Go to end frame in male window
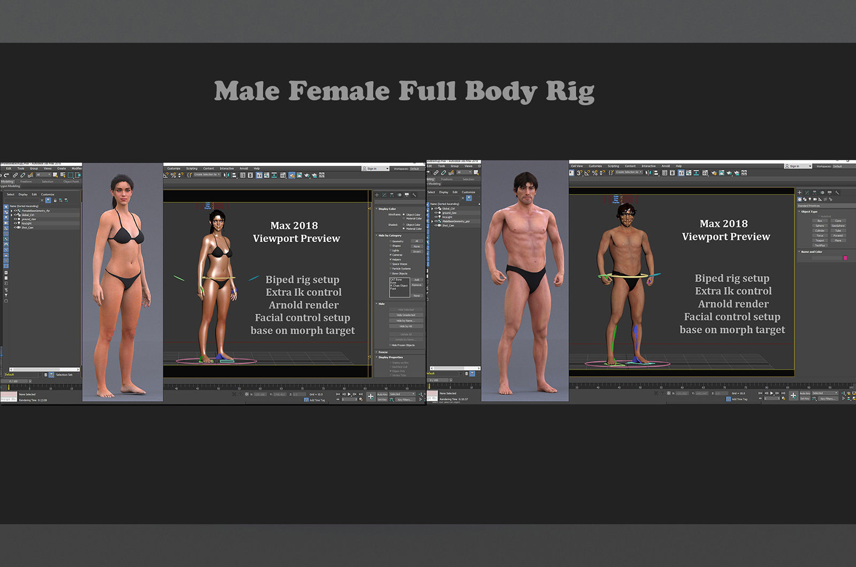856x567 pixels. tap(783, 393)
